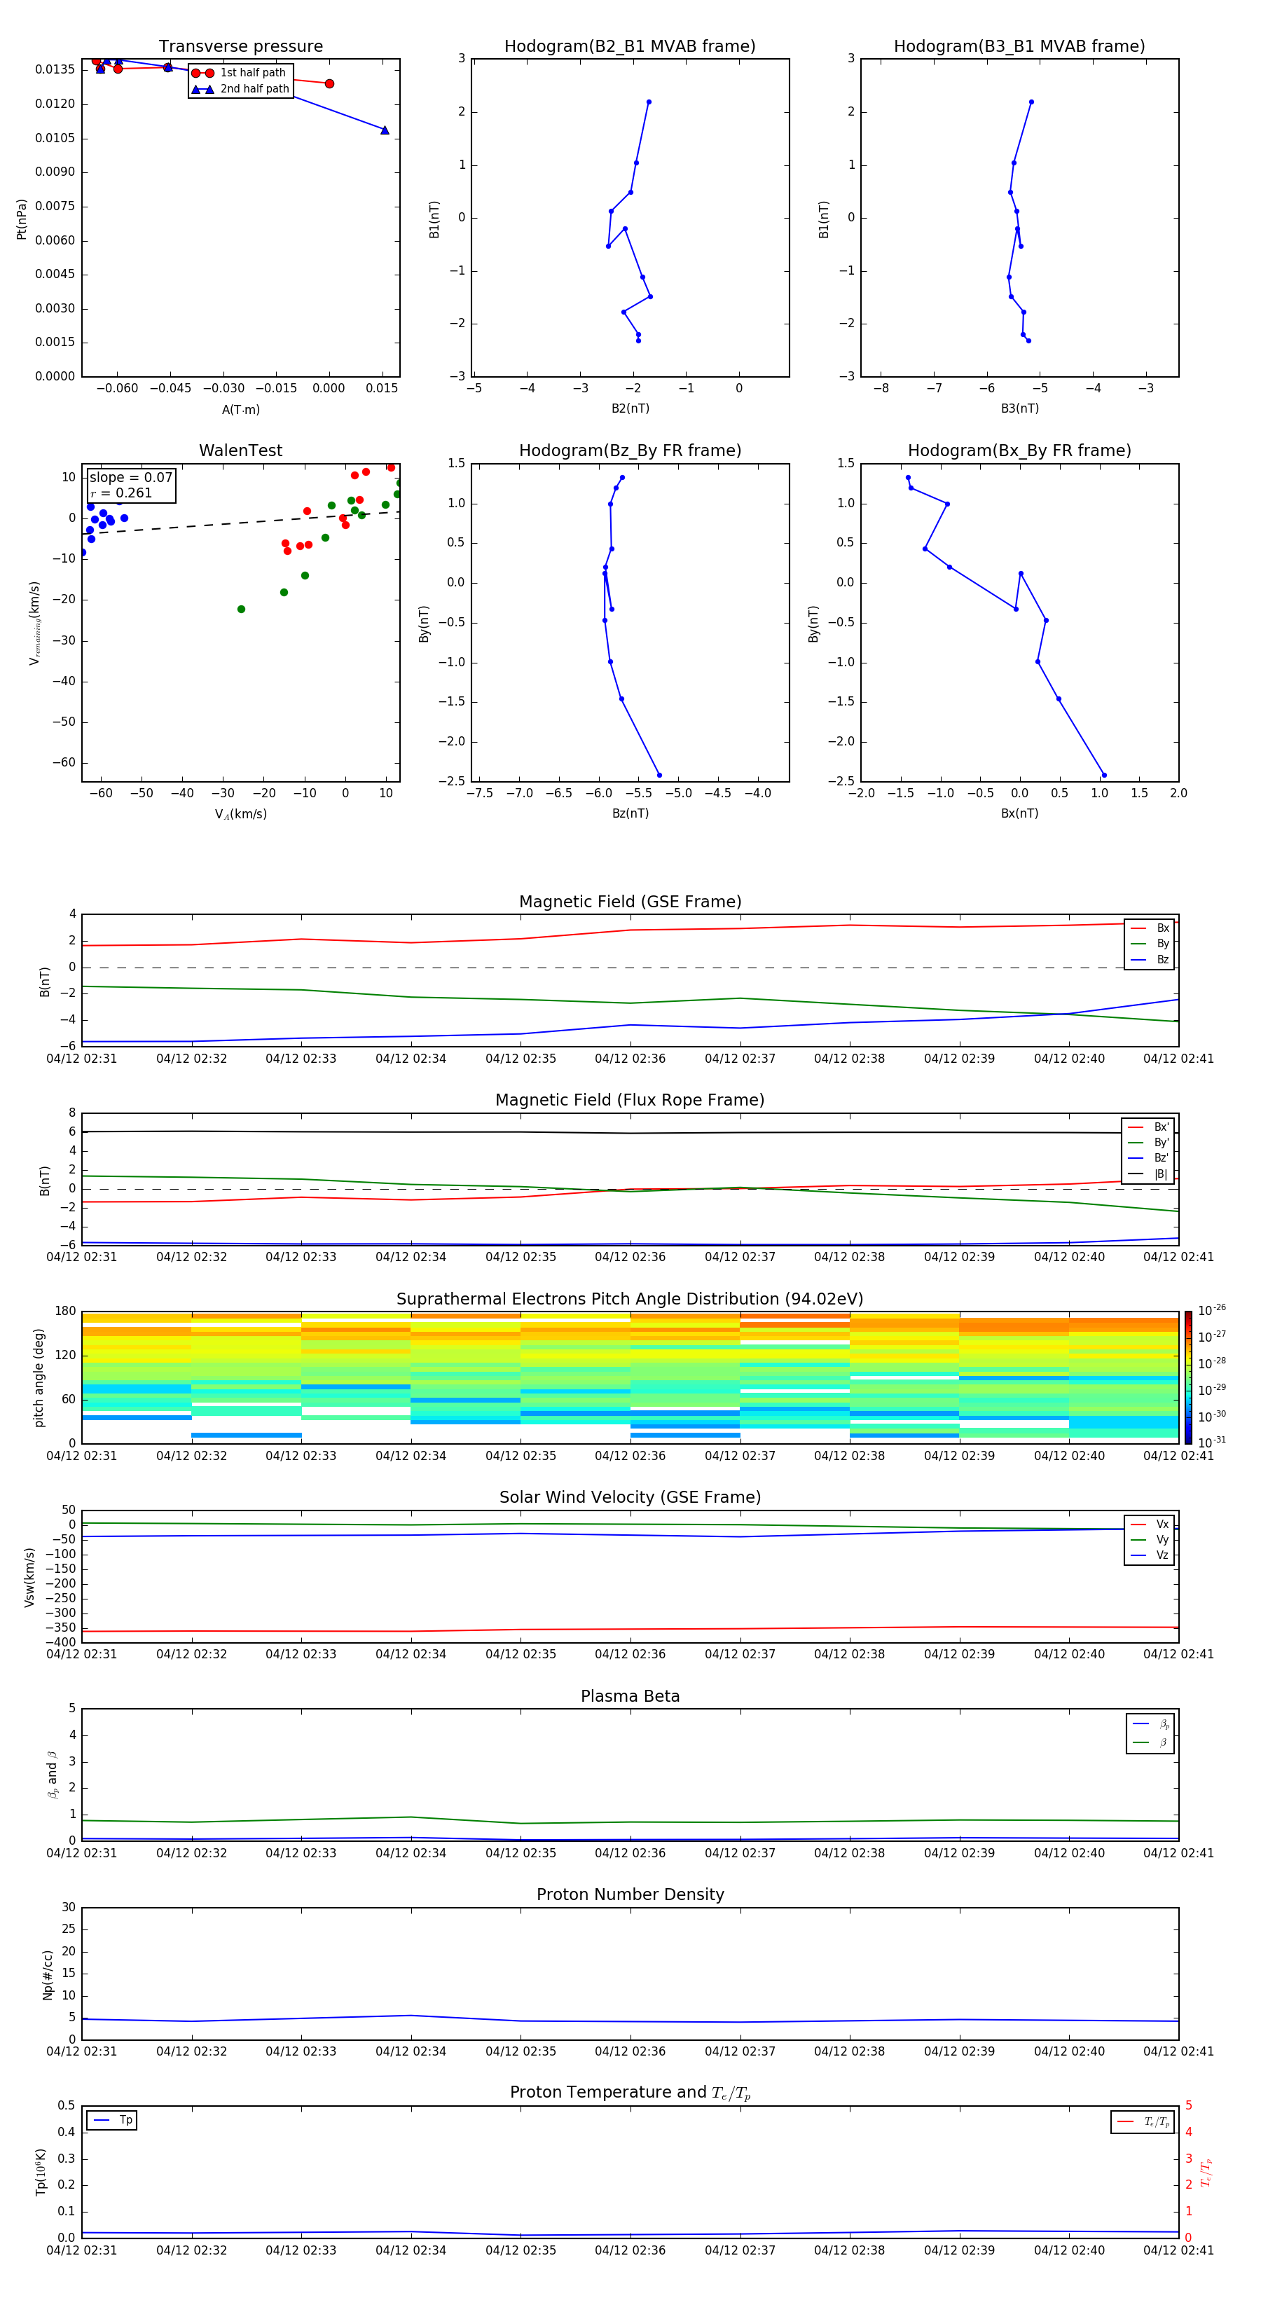
Task: Click 'Solar Wind Velocity (GSE Frame)' title
Action: [630, 1497]
